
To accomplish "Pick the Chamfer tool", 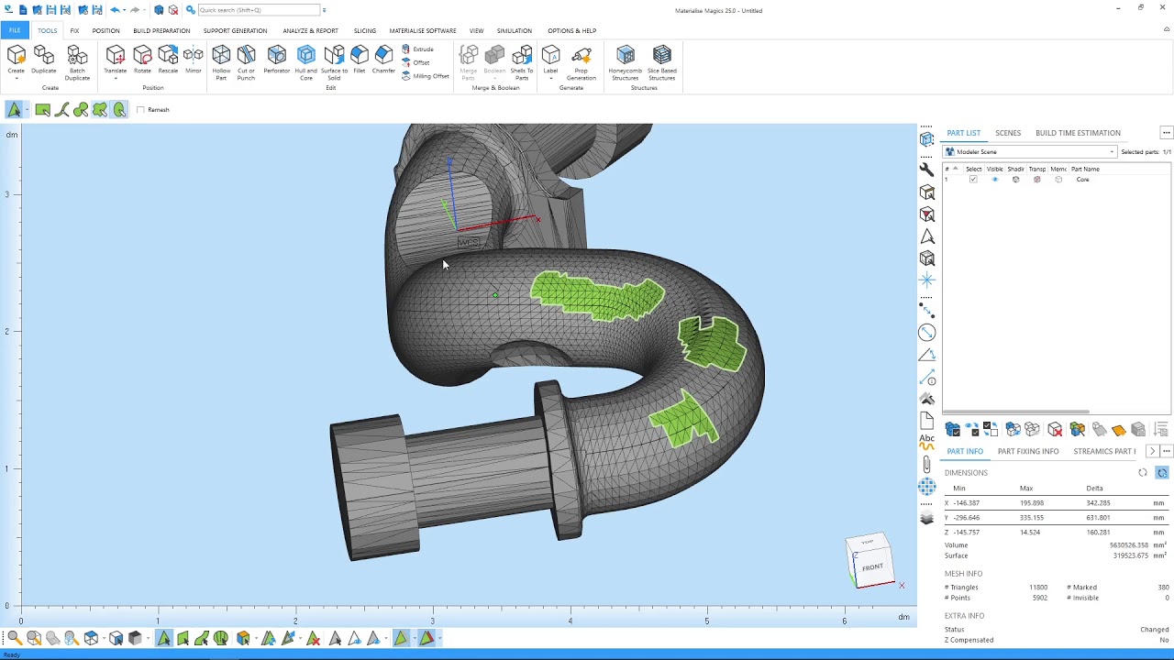I will [x=383, y=60].
